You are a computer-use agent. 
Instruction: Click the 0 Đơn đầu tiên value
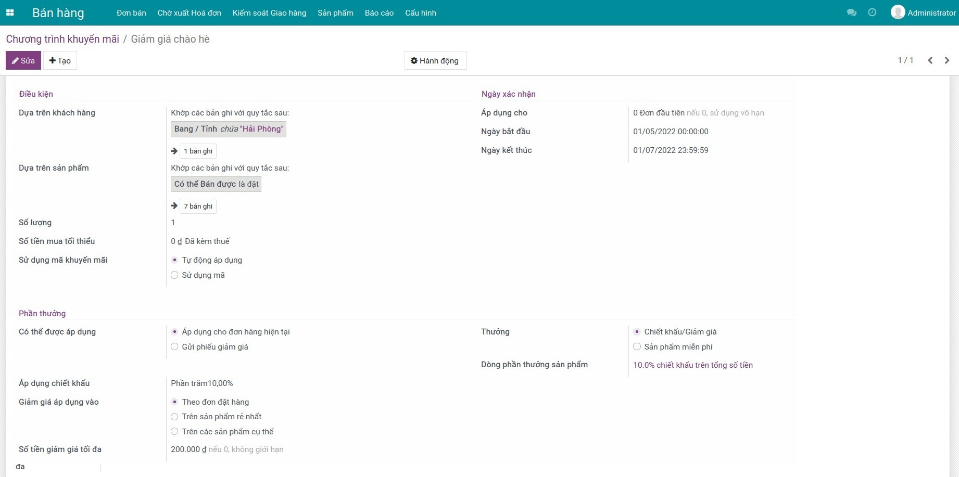tap(659, 113)
